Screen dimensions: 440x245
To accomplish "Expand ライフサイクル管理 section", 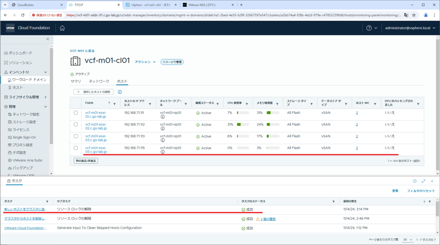I will tap(45, 97).
